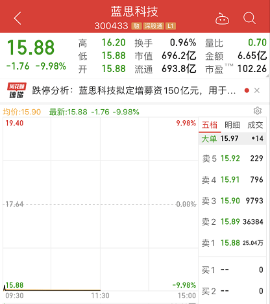Tap the large current price 15.88
The image size is (270, 304).
click(x=31, y=47)
